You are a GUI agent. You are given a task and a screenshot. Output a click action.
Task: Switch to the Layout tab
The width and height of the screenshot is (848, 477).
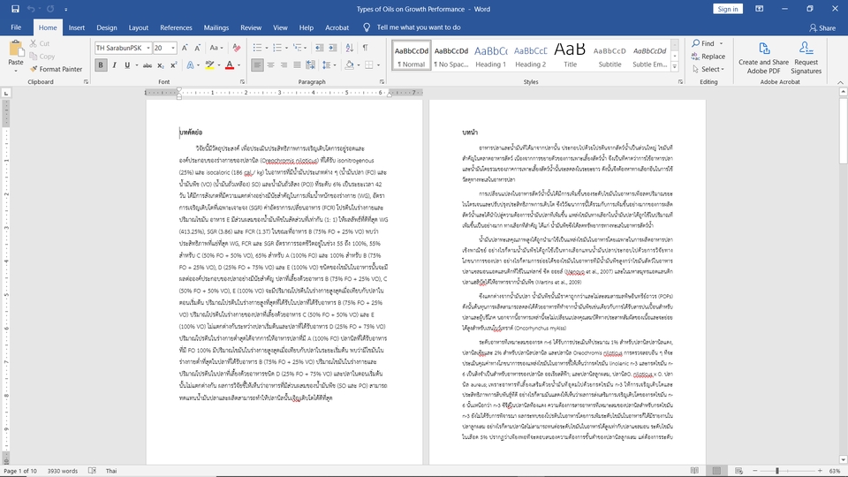click(x=139, y=27)
